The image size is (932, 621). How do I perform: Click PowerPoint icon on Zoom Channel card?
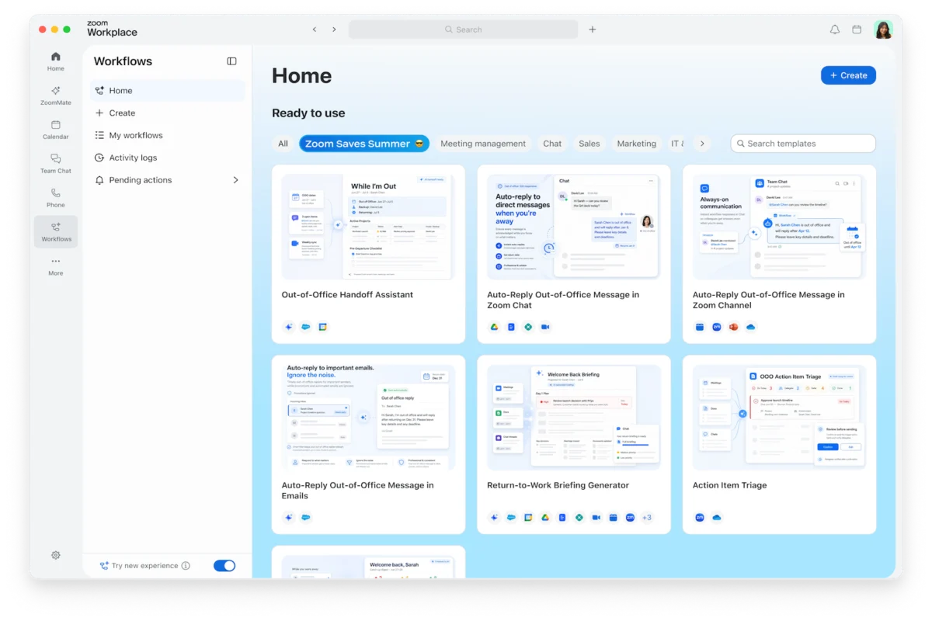(x=733, y=327)
